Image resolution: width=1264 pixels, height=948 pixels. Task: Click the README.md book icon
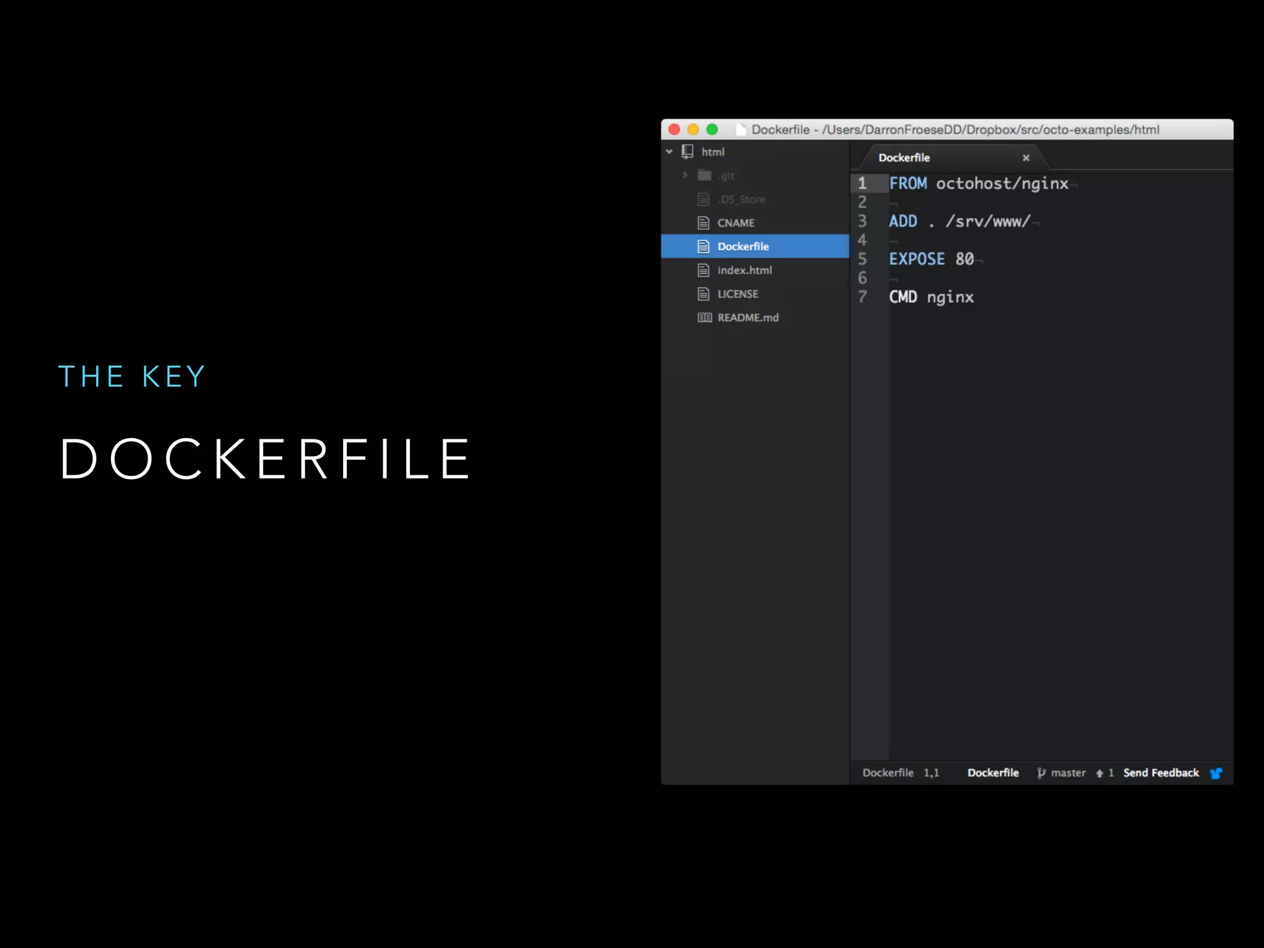click(704, 318)
